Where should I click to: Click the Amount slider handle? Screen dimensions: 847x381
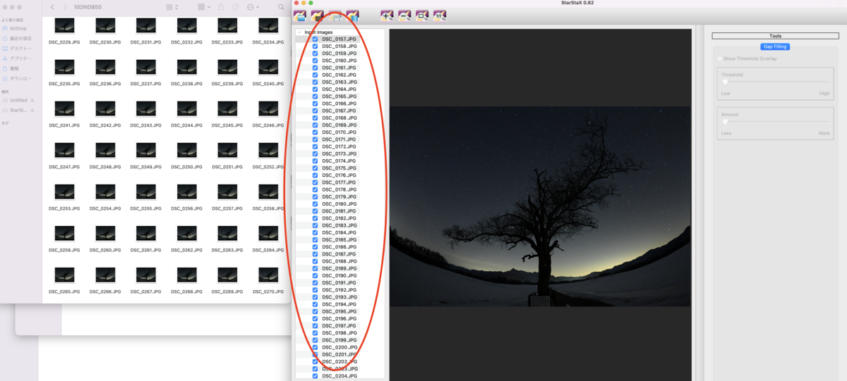coord(725,122)
